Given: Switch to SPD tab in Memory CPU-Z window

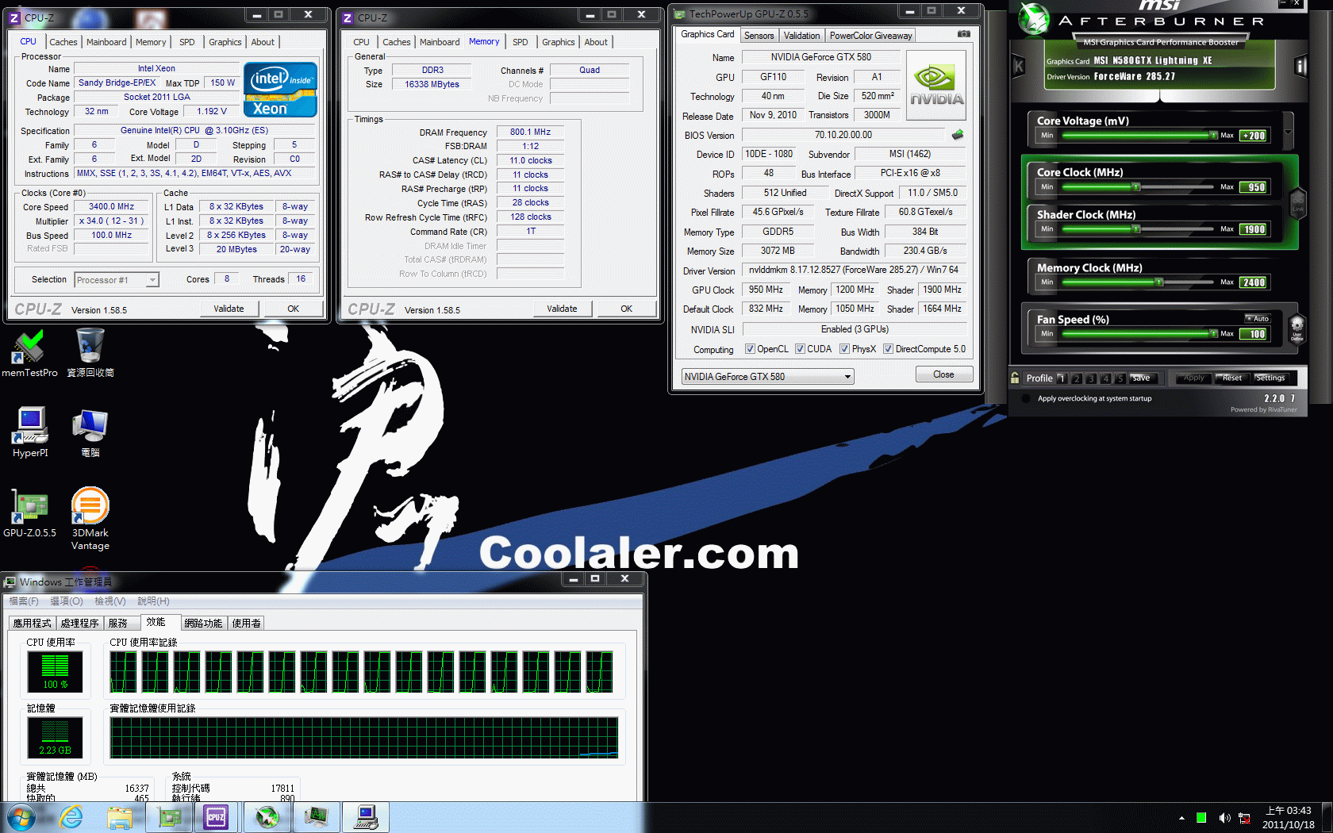Looking at the screenshot, I should point(521,42).
